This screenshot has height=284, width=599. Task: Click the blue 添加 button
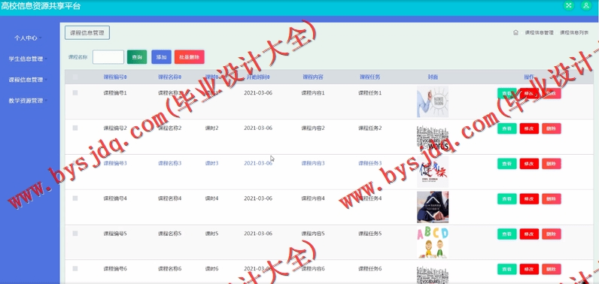pos(161,57)
